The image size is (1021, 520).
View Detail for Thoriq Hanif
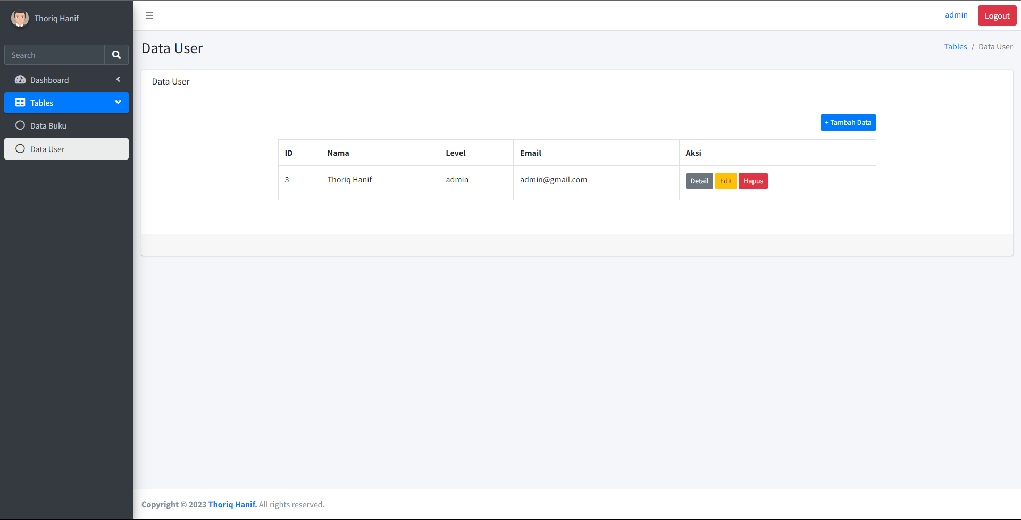pos(699,181)
